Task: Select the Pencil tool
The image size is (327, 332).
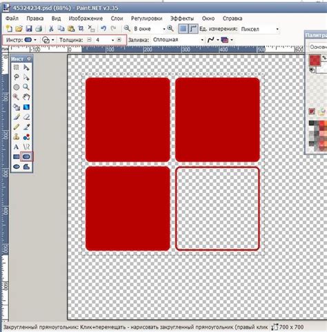Action: tap(16, 127)
